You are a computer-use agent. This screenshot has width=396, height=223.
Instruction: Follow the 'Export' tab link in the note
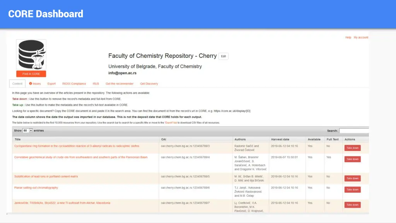click(171, 123)
